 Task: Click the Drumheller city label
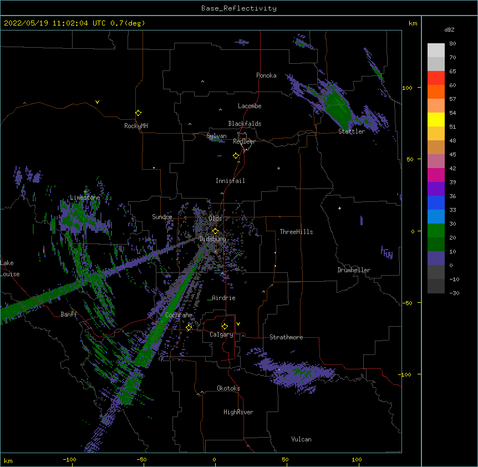pos(354,270)
